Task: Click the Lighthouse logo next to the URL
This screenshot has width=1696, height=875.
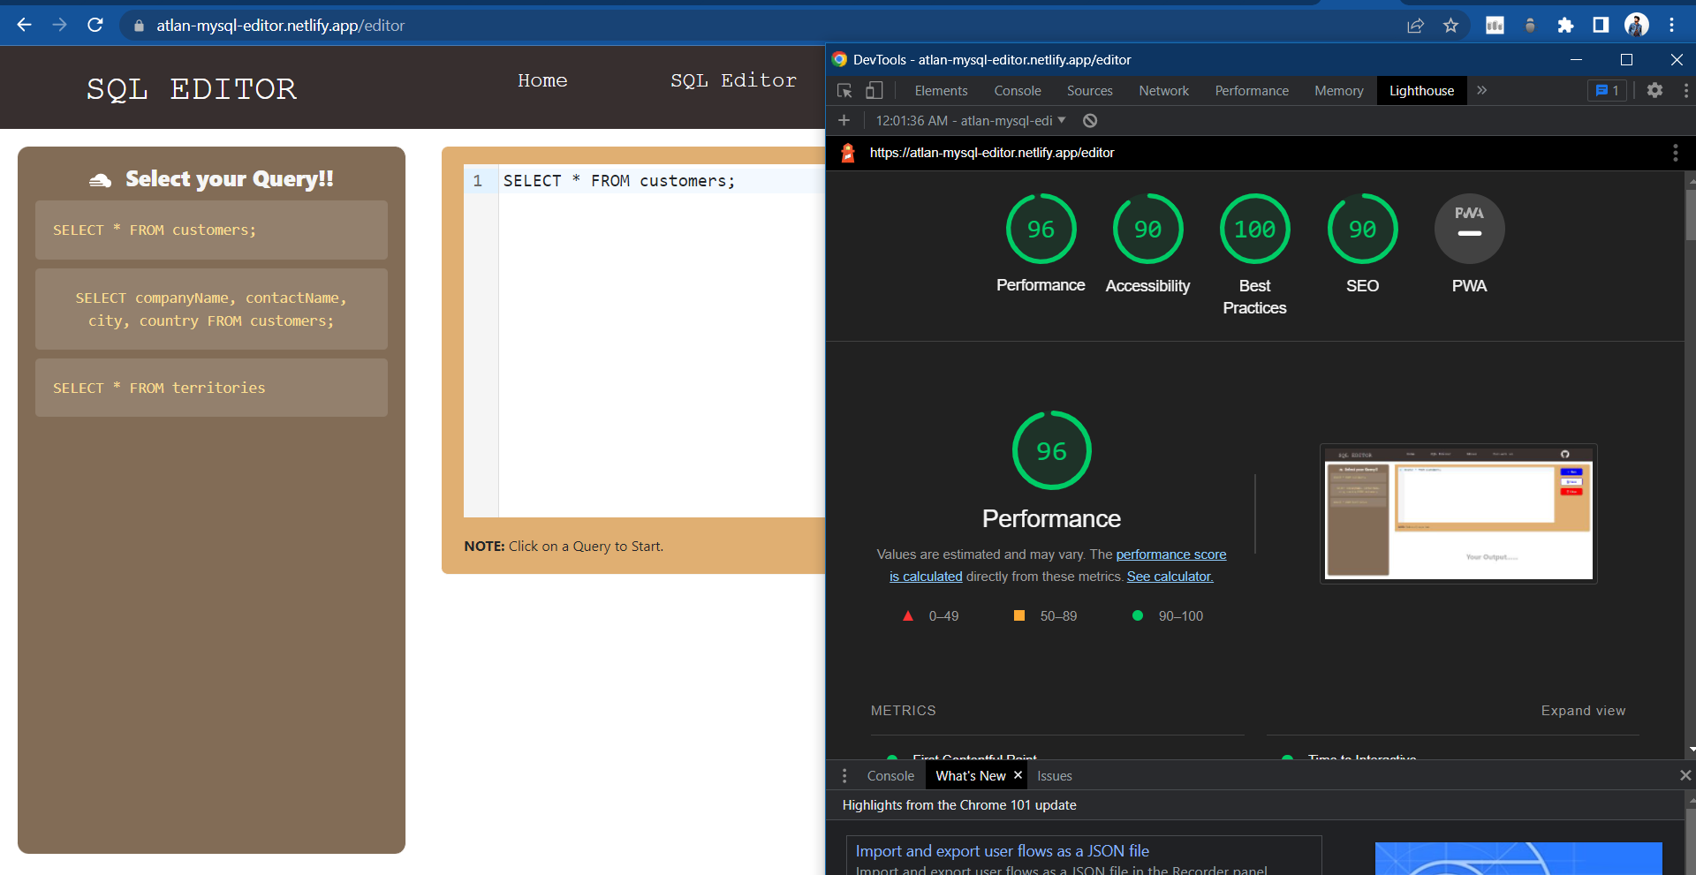Action: tap(847, 152)
